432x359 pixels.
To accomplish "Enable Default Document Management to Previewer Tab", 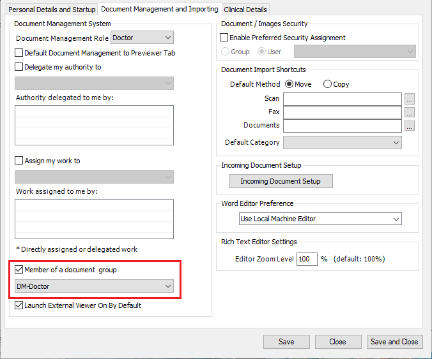I will tap(19, 52).
